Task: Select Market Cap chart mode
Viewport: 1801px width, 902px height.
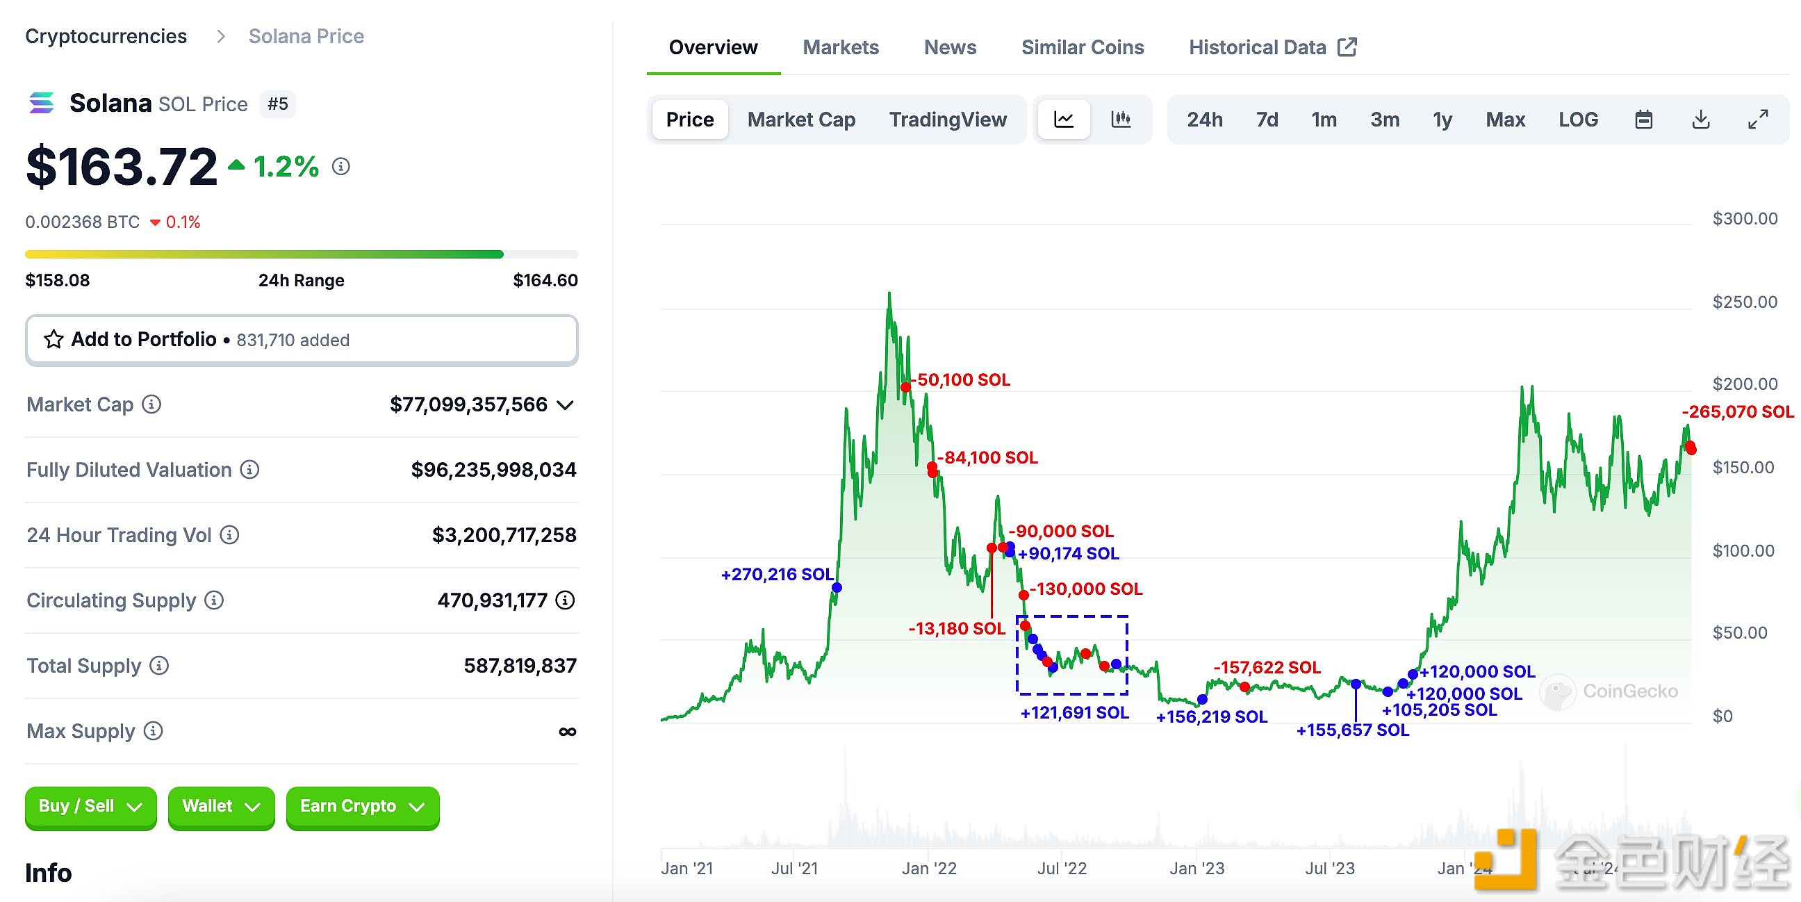Action: point(801,120)
